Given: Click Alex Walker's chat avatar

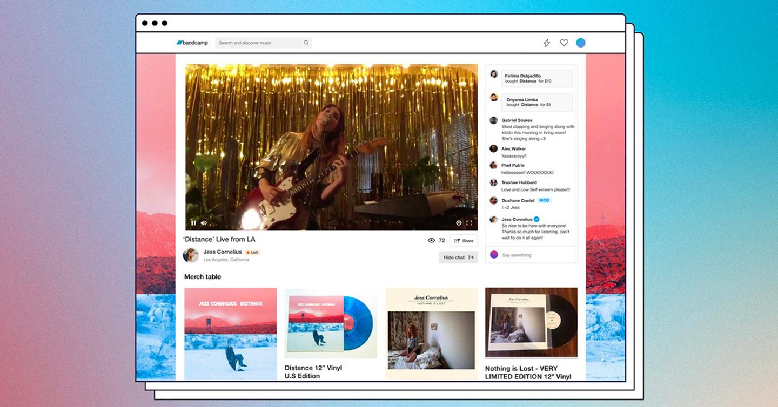Looking at the screenshot, I should point(494,148).
